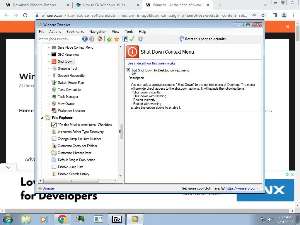This screenshot has height=225, width=300.
Task: Click the Snipping Tool scissors icon
Action: (x=54, y=69)
